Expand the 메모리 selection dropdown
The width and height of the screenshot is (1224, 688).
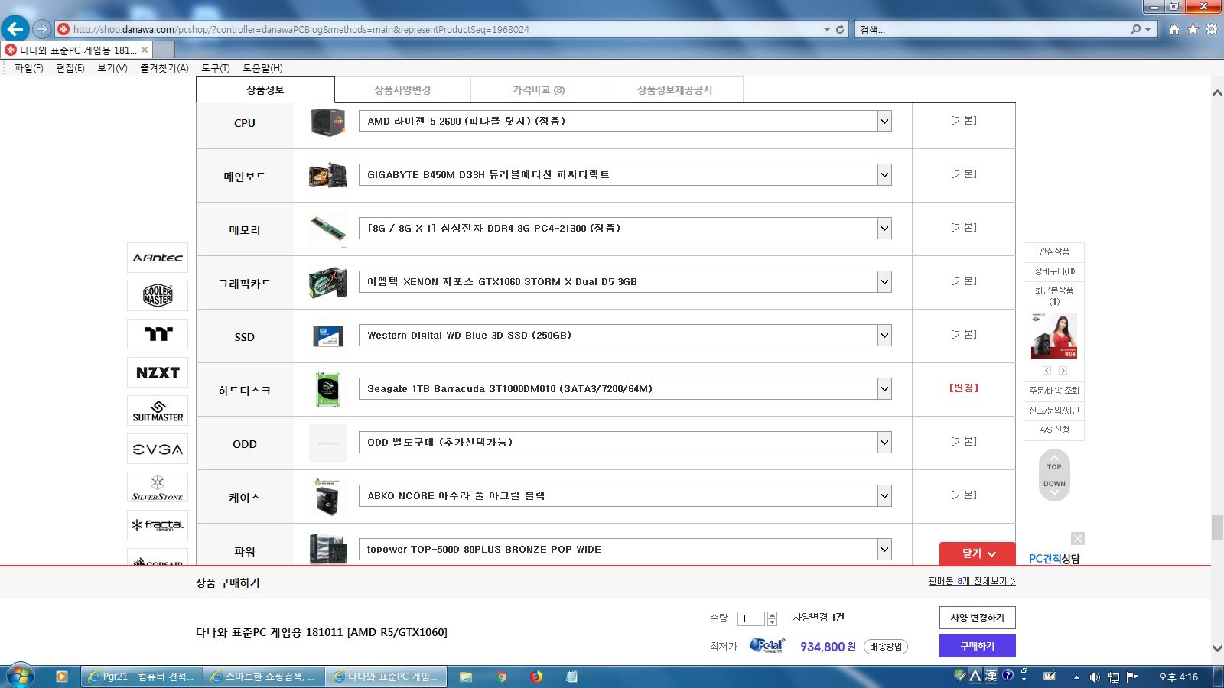click(x=884, y=228)
